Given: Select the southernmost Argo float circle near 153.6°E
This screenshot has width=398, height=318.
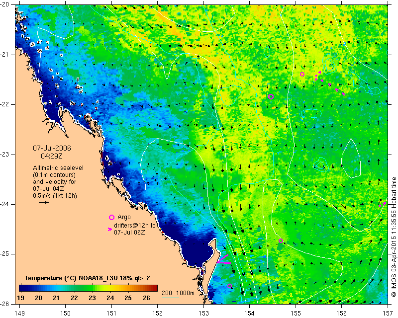Looking at the screenshot, I should click(x=229, y=286).
